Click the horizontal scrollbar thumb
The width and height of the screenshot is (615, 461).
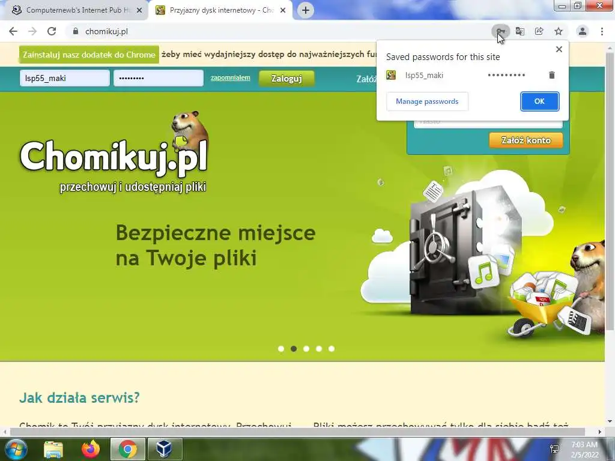pos(296,432)
